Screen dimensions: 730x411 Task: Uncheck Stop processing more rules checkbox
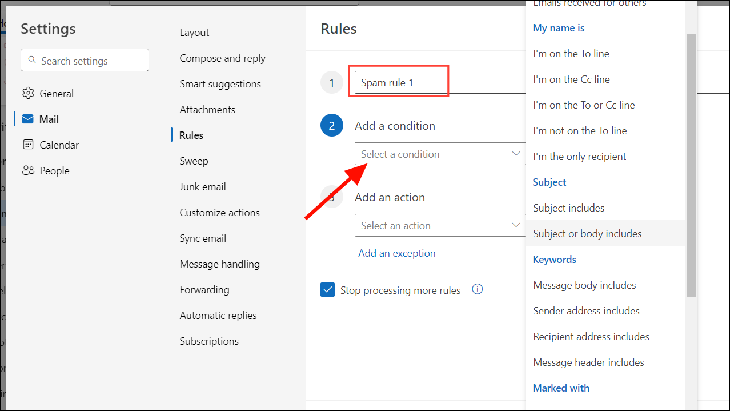click(x=328, y=290)
